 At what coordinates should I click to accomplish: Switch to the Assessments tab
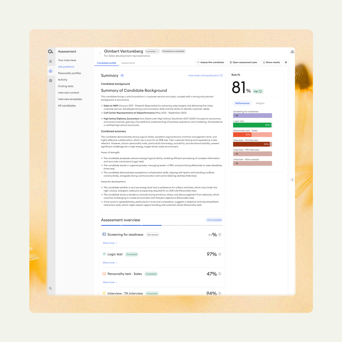128,63
